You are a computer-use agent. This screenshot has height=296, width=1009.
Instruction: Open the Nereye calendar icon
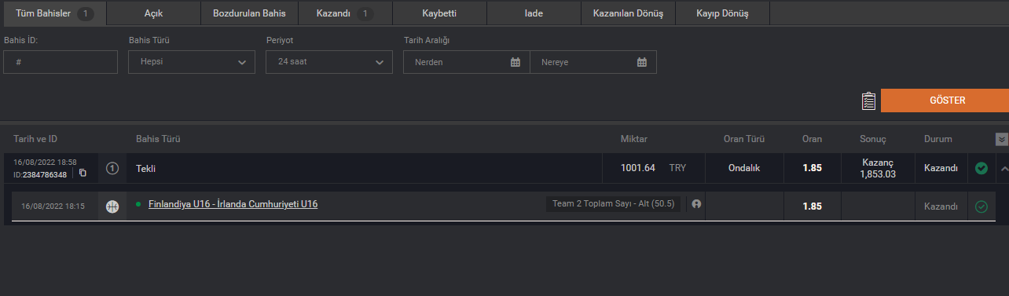click(642, 62)
